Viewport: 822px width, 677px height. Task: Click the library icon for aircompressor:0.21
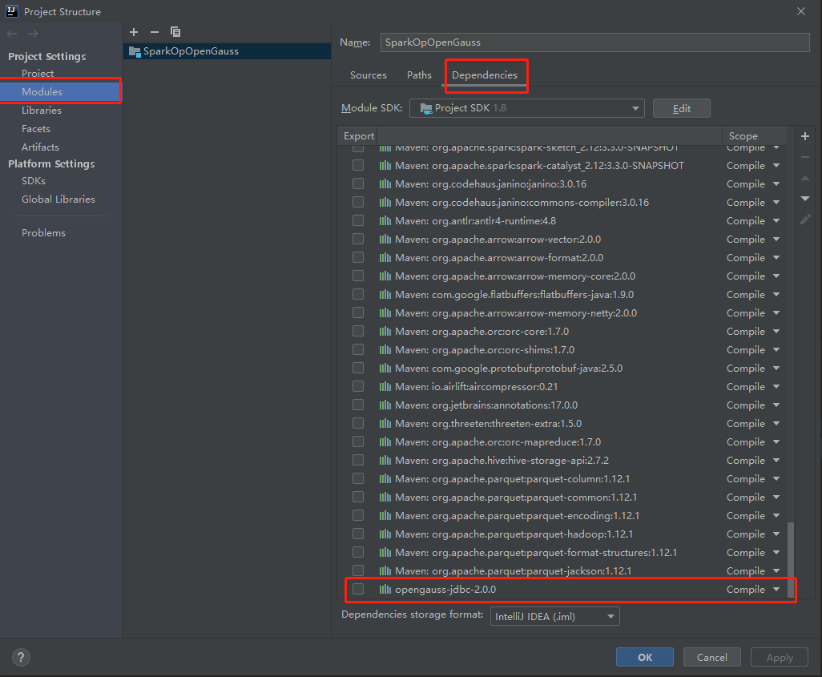pyautogui.click(x=385, y=386)
